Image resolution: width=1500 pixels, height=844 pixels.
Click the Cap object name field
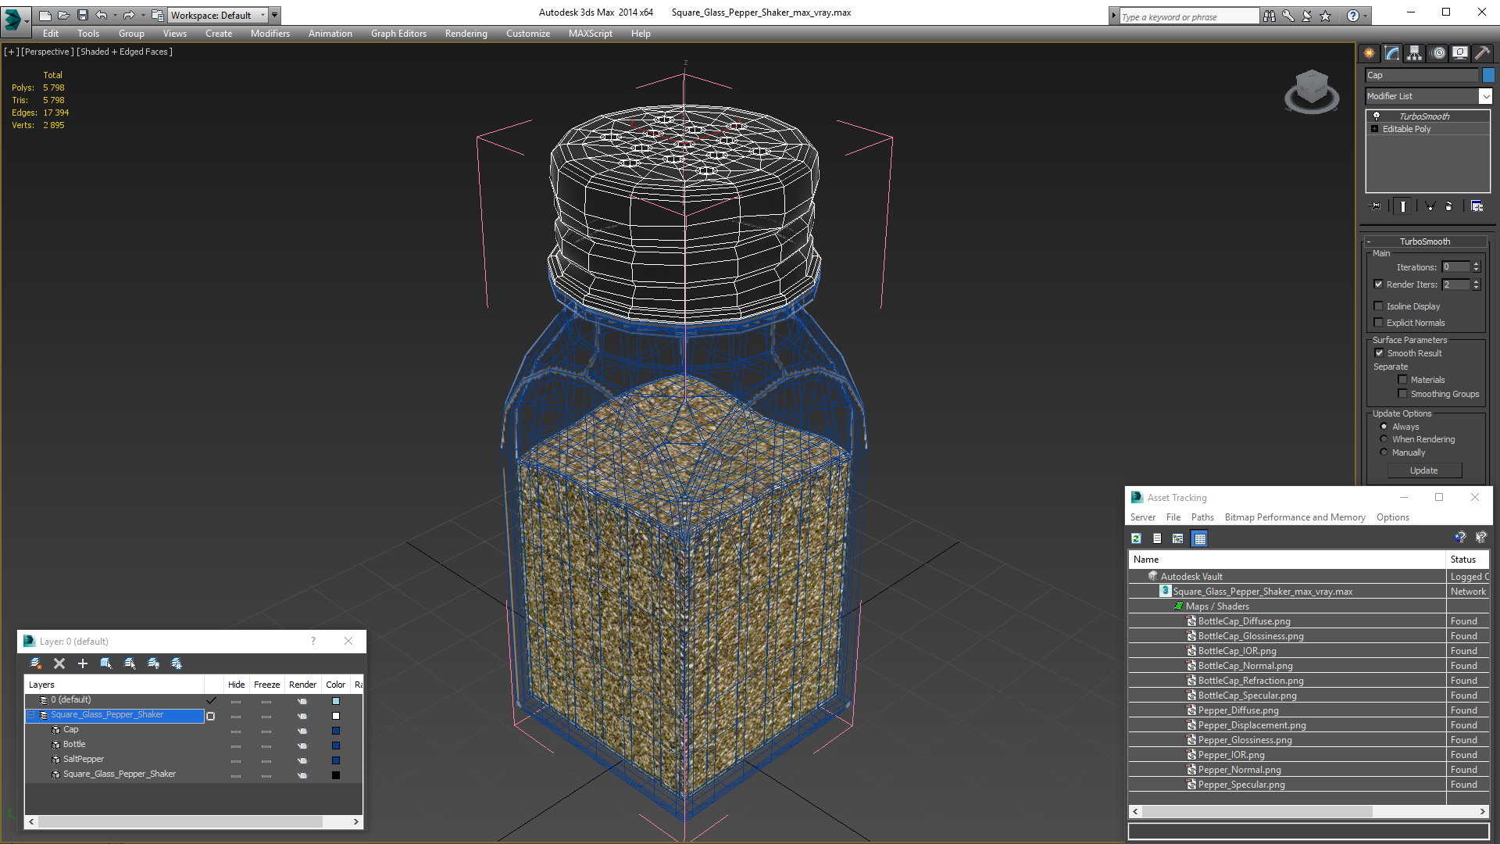[x=1422, y=75]
